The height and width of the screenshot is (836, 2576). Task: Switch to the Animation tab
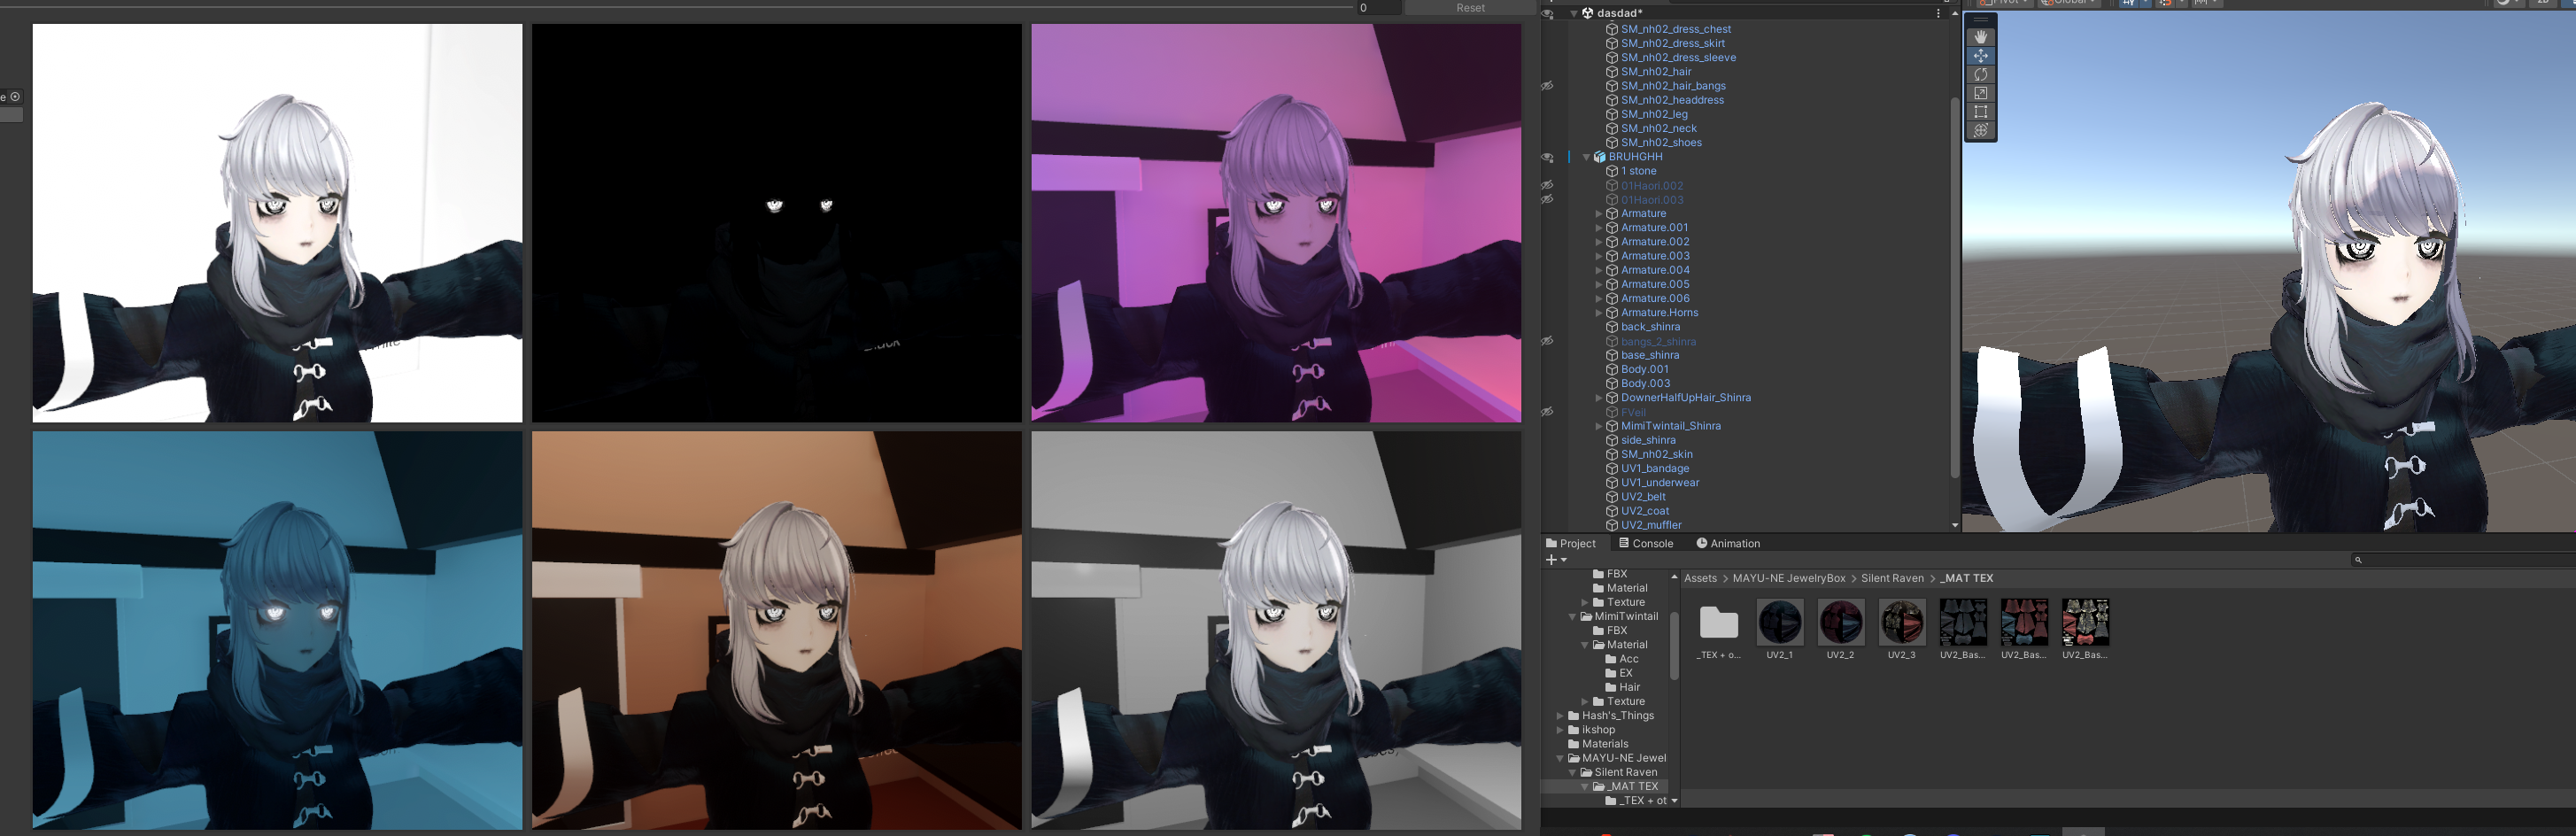point(1728,544)
